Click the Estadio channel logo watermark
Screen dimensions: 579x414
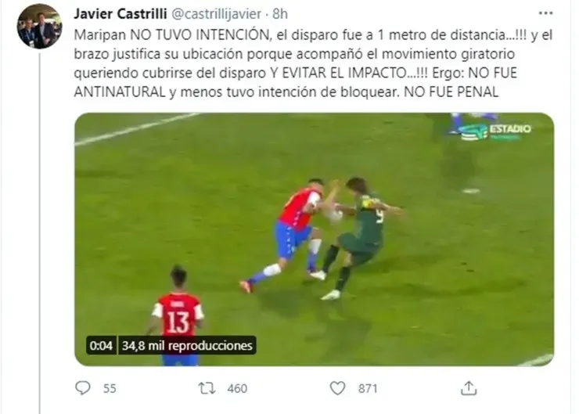pos(495,131)
